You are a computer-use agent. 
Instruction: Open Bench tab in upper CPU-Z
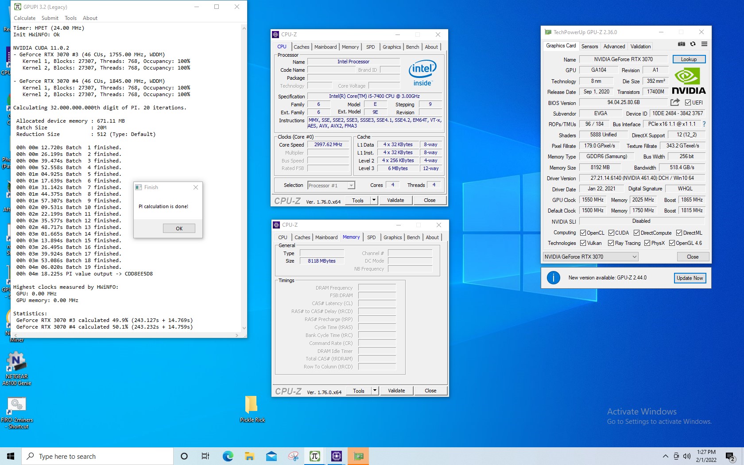(412, 47)
